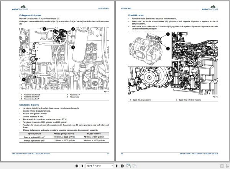
Task: Click Argo Tractors logo on left page
Action: tap(20, 8)
